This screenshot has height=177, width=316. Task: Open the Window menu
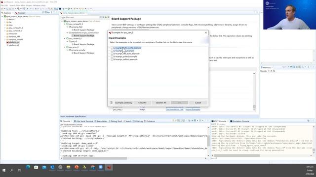(x=37, y=5)
